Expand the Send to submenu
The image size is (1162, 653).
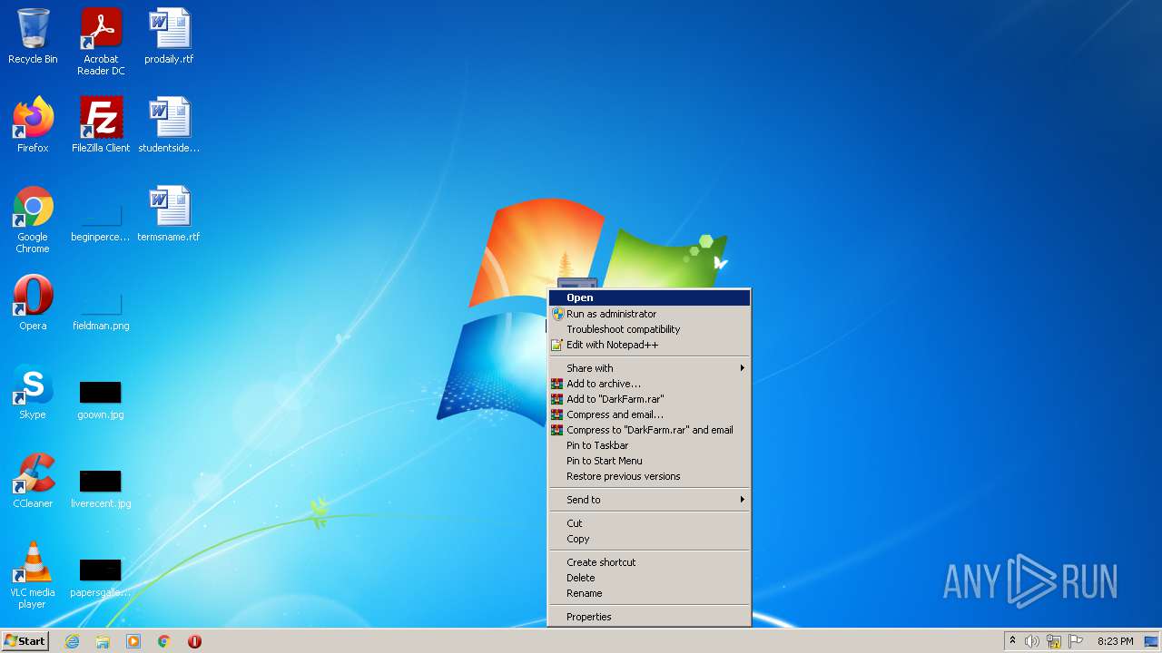[x=650, y=500]
